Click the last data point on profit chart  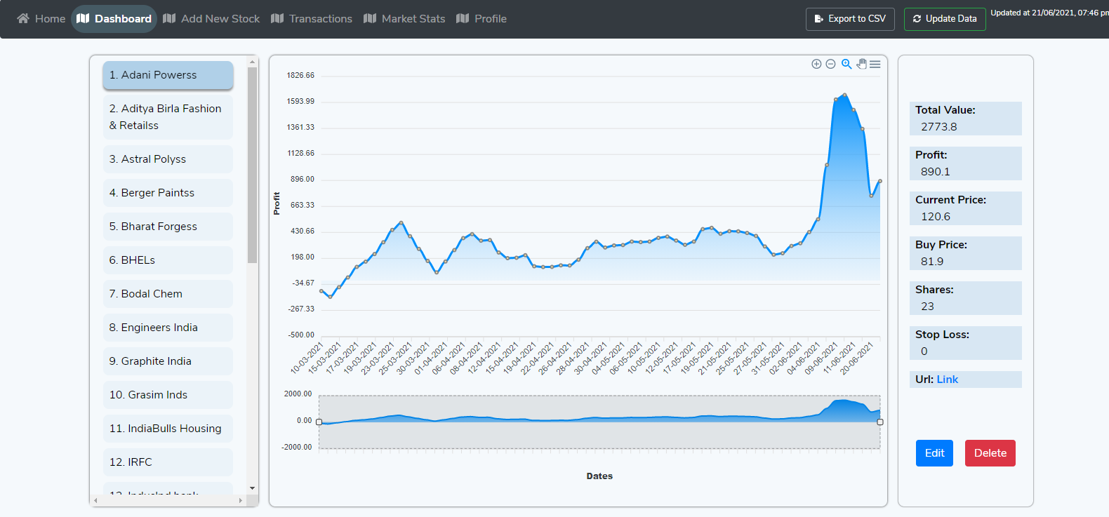coord(880,181)
